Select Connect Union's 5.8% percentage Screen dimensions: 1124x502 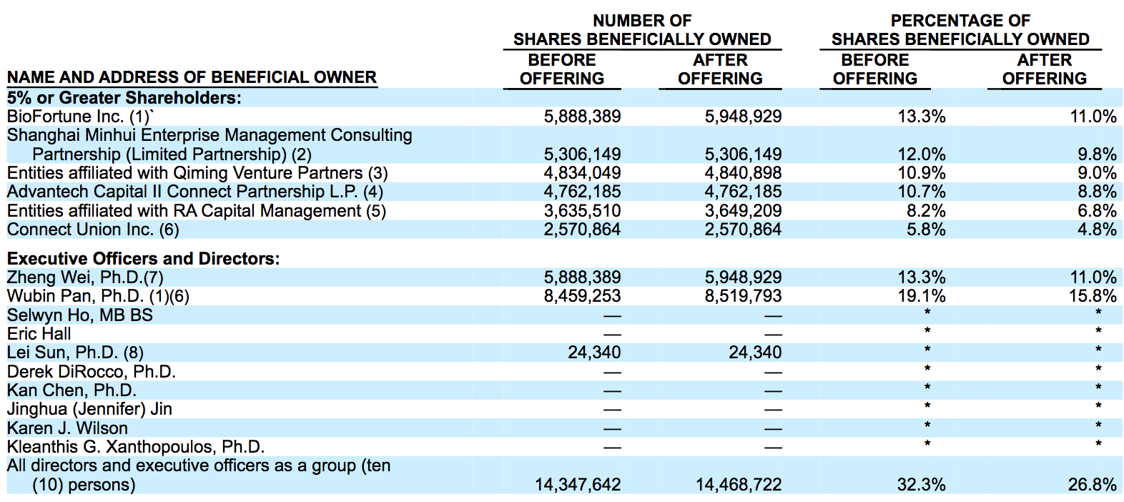pyautogui.click(x=926, y=230)
